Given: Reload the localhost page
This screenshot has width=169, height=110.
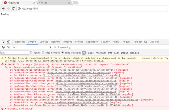Looking at the screenshot, I should coord(13,8).
